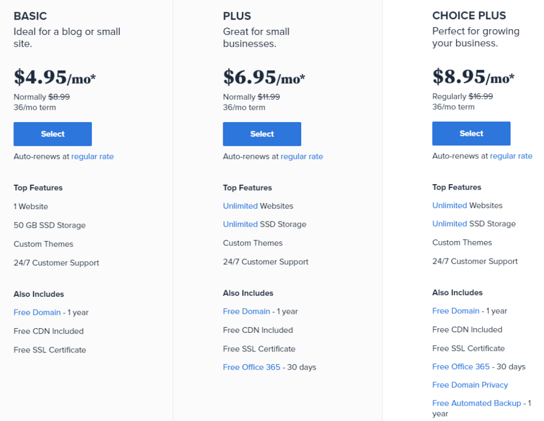Click the PLUS plan heading

pyautogui.click(x=237, y=16)
